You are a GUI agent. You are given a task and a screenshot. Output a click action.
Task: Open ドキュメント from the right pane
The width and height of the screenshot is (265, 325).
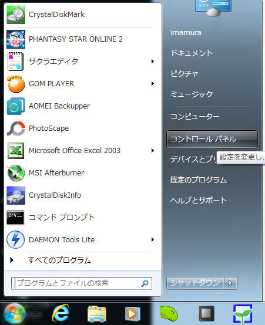(192, 53)
